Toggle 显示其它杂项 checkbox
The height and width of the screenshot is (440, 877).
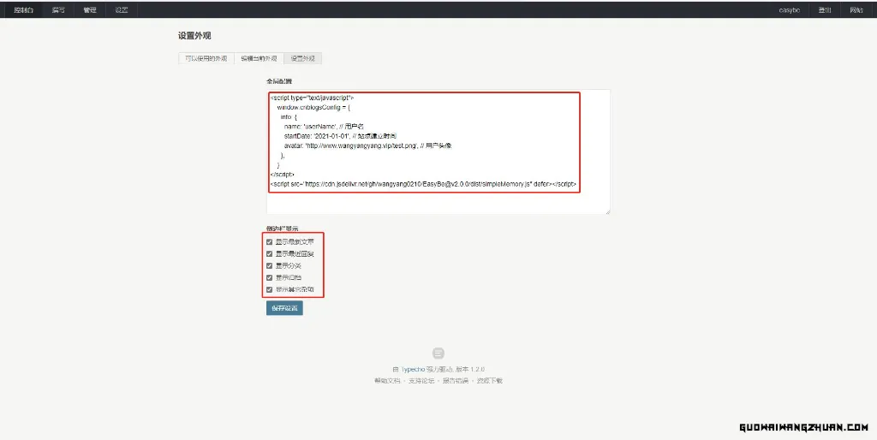269,289
